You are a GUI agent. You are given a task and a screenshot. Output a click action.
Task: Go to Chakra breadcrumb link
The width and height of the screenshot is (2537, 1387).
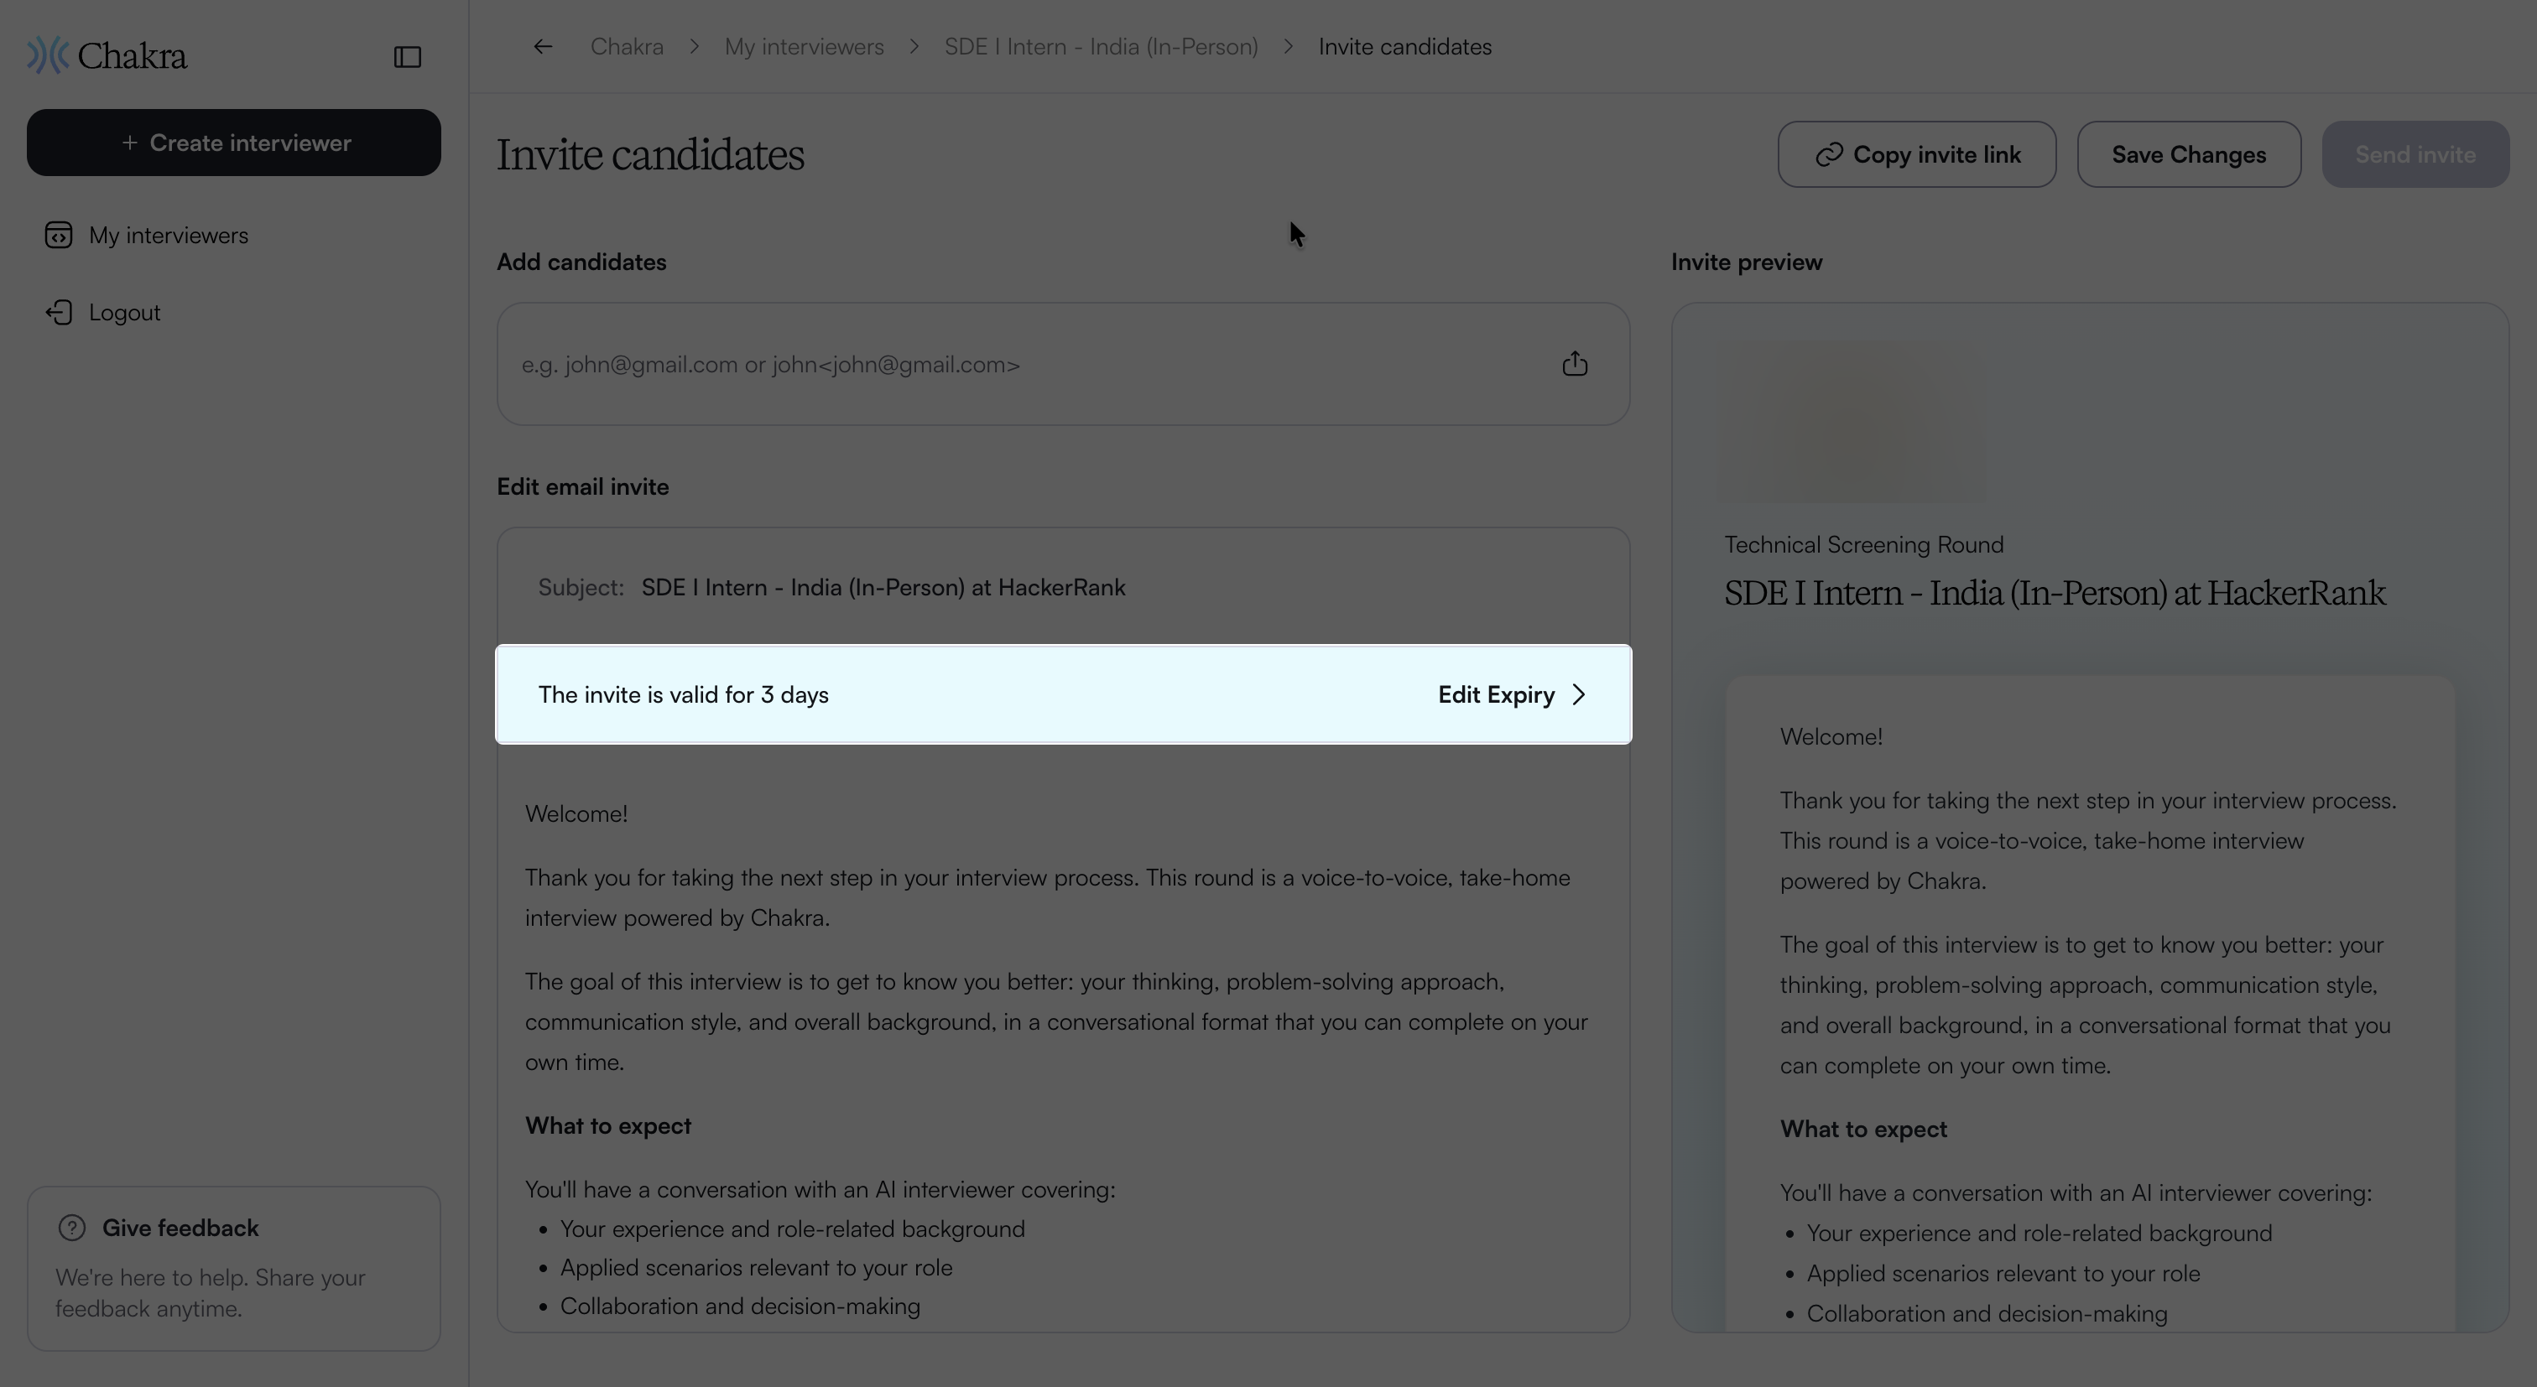click(627, 46)
